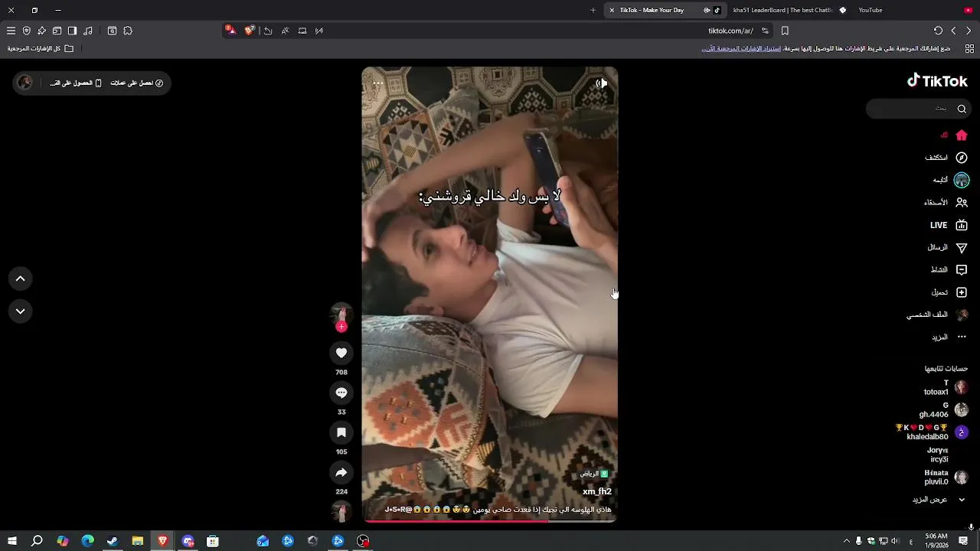Click the get coins (احصل على عملات) button

click(x=137, y=83)
